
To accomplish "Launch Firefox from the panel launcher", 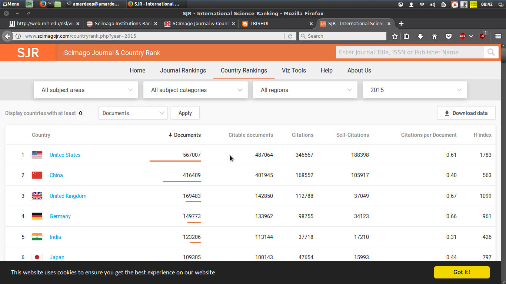I will [x=43, y=4].
